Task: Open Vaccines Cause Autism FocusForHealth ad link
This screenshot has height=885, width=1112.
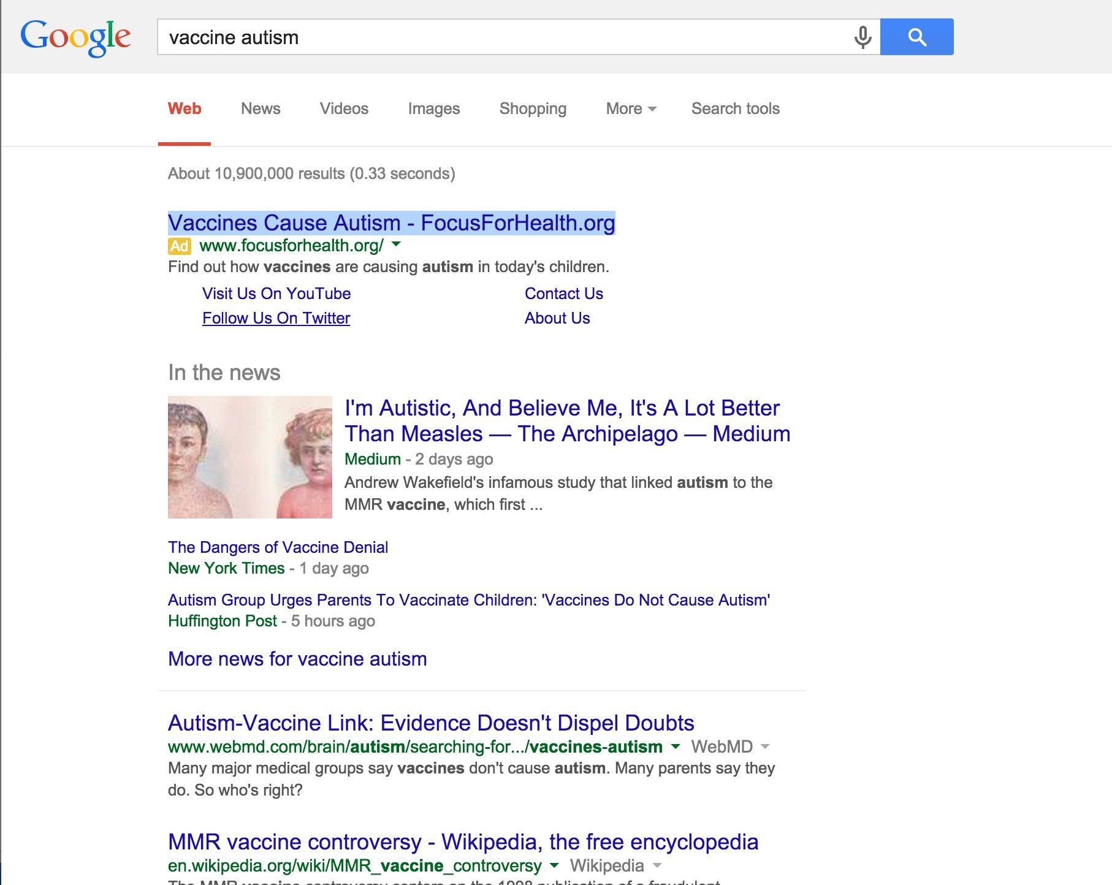Action: (x=392, y=222)
